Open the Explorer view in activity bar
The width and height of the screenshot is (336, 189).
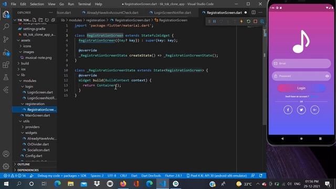(6, 14)
